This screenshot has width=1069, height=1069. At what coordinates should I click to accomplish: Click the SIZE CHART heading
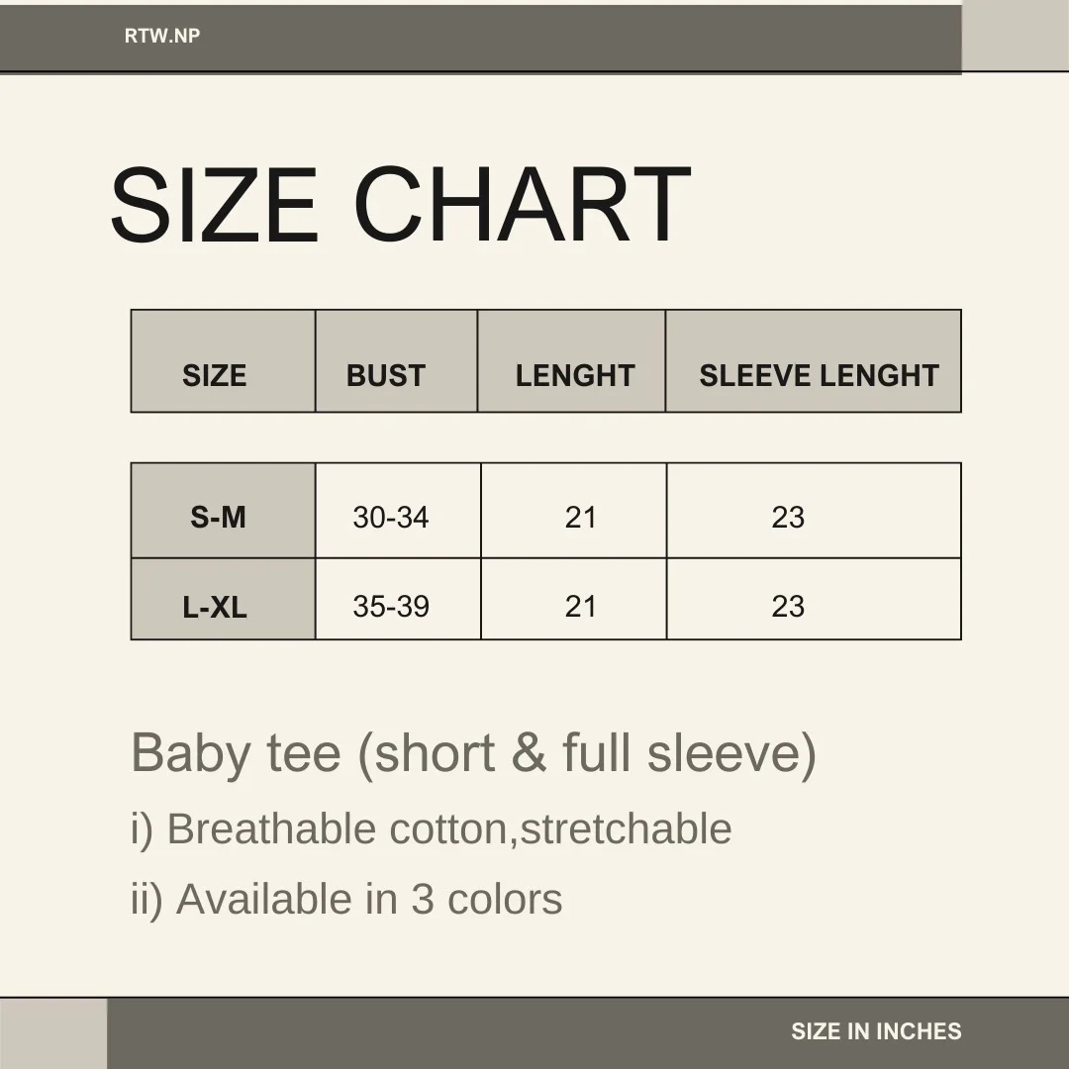(x=399, y=206)
